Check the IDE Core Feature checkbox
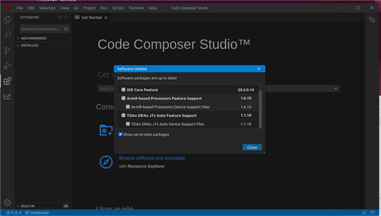Viewport: 381px width, 216px height. pyautogui.click(x=123, y=90)
